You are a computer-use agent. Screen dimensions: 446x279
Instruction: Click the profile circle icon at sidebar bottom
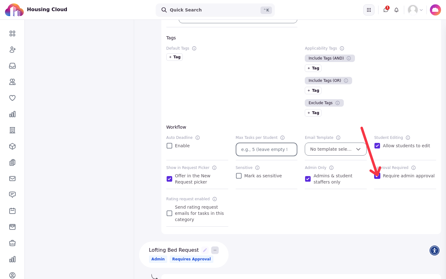click(x=12, y=275)
